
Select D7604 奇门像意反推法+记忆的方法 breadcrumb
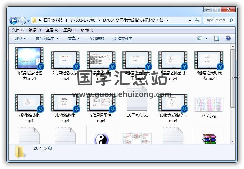(x=133, y=20)
